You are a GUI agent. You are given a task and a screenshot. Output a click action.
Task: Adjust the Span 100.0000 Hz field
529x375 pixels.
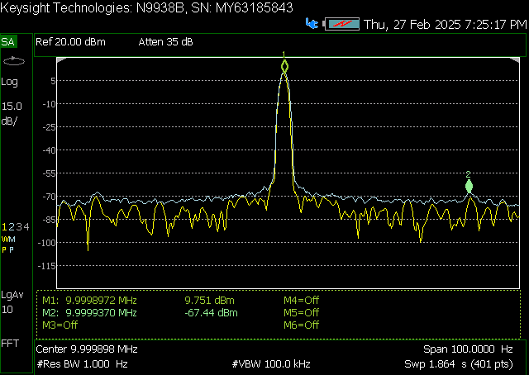click(x=468, y=349)
